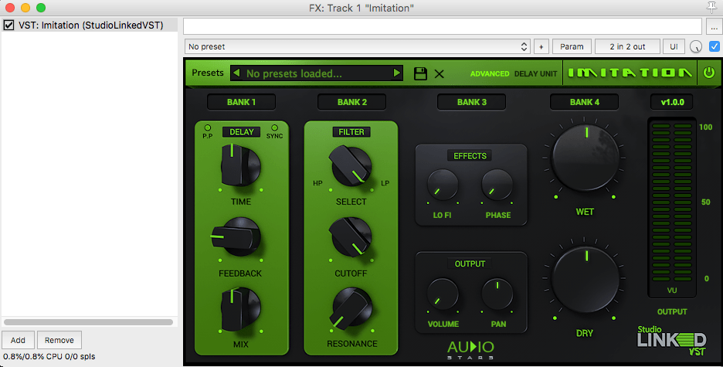
Task: Open the No preset dropdown
Action: pyautogui.click(x=357, y=46)
